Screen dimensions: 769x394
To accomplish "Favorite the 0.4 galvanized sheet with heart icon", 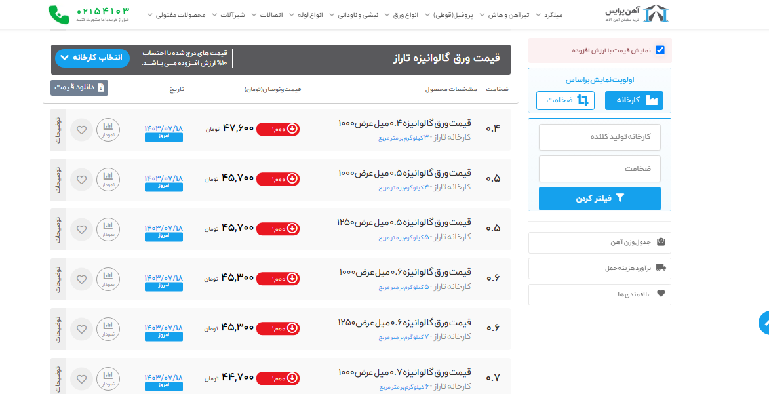I will (81, 129).
